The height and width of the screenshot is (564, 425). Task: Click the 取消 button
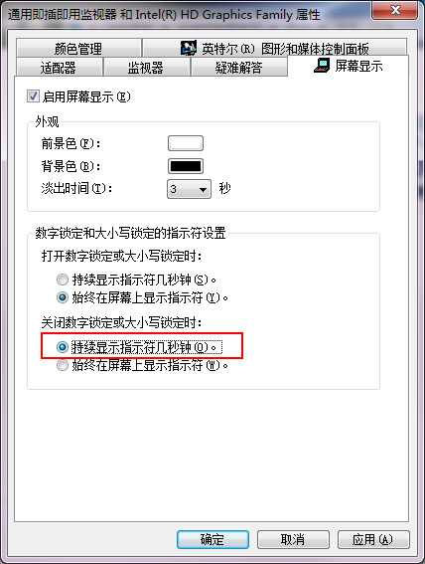[293, 539]
